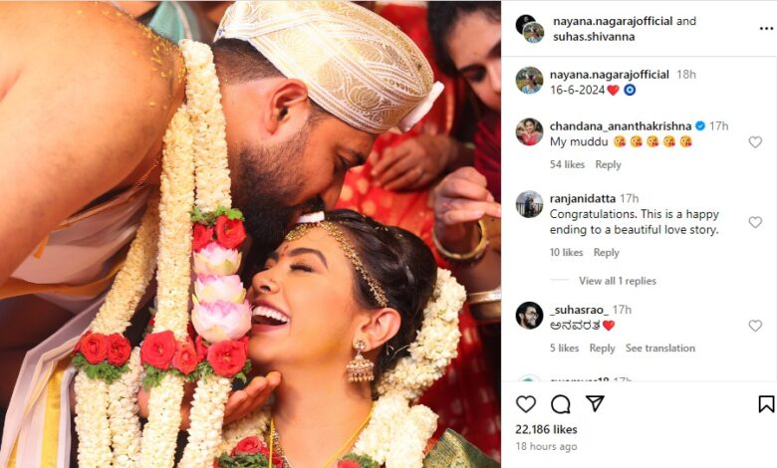Viewport: 777px width, 468px height.
Task: Reply to ranjanidatta's comment
Action: click(607, 253)
